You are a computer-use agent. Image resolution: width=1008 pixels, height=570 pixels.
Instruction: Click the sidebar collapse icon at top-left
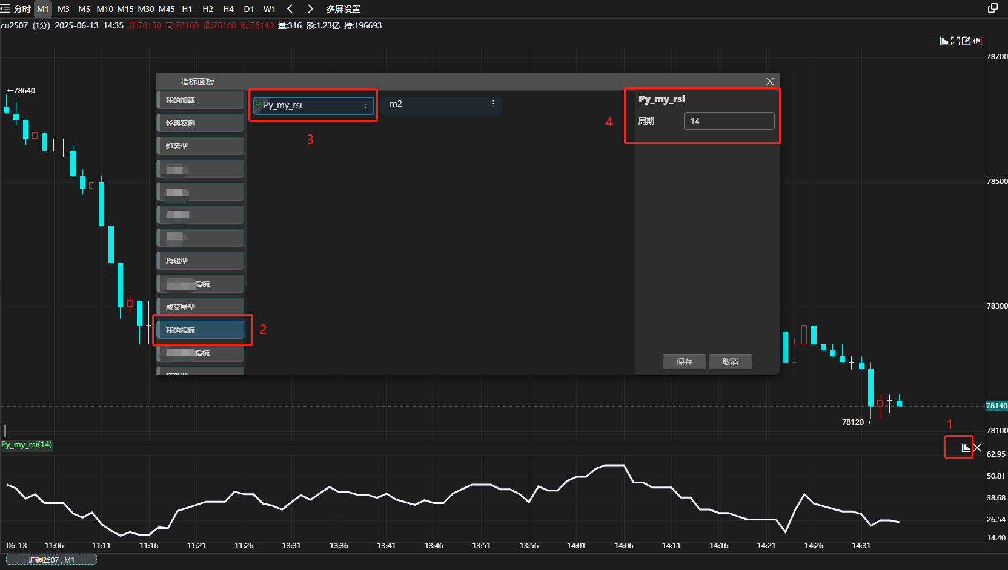tap(5, 8)
